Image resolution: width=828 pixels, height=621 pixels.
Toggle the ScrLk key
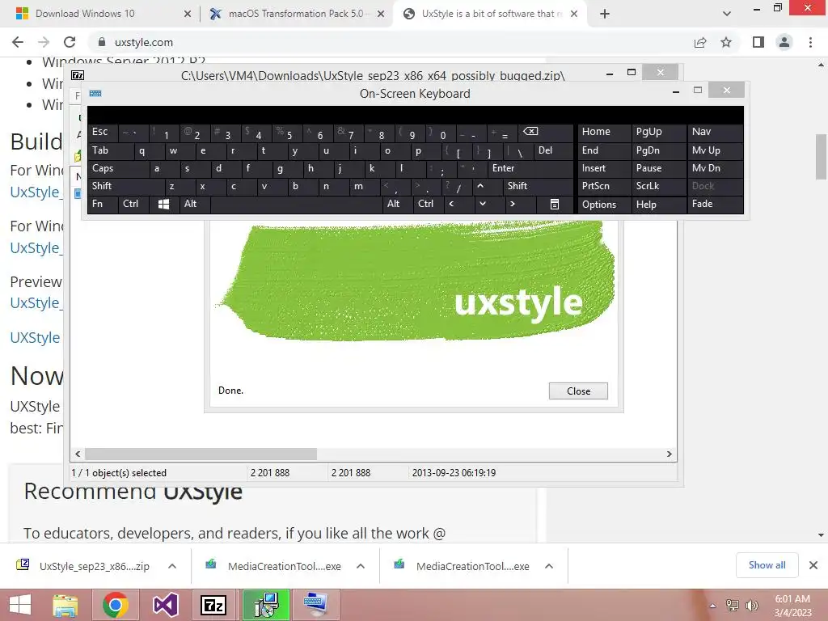click(658, 186)
